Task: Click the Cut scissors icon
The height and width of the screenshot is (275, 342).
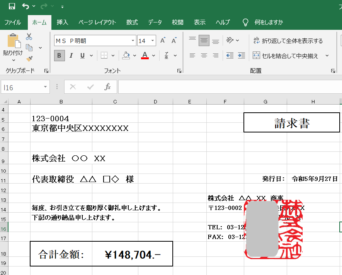Action: 29,37
